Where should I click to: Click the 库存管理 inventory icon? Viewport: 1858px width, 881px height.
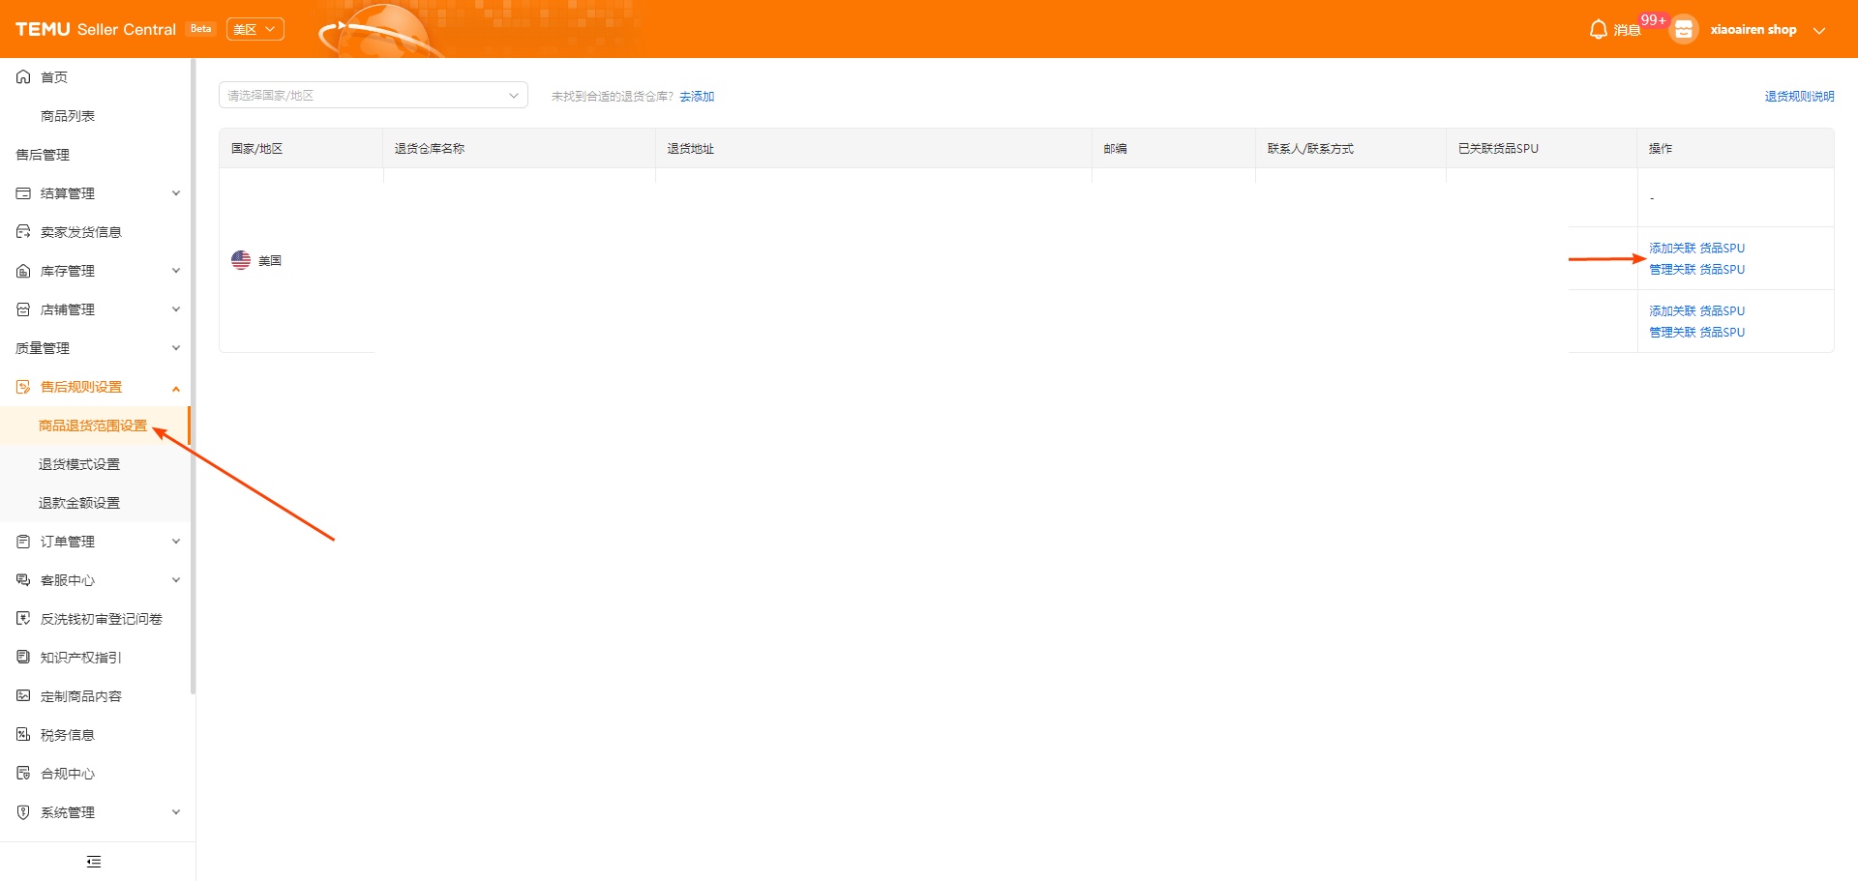pyautogui.click(x=23, y=271)
